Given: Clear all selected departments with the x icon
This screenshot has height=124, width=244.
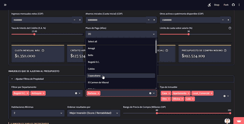Looking at the screenshot, I should [x=76, y=93].
